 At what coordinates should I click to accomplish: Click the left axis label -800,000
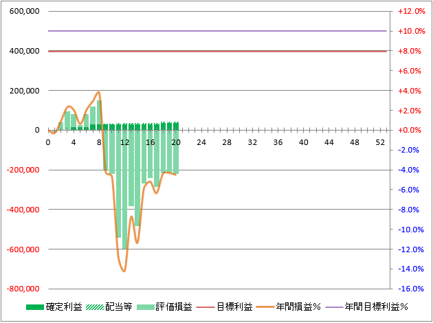point(23,289)
